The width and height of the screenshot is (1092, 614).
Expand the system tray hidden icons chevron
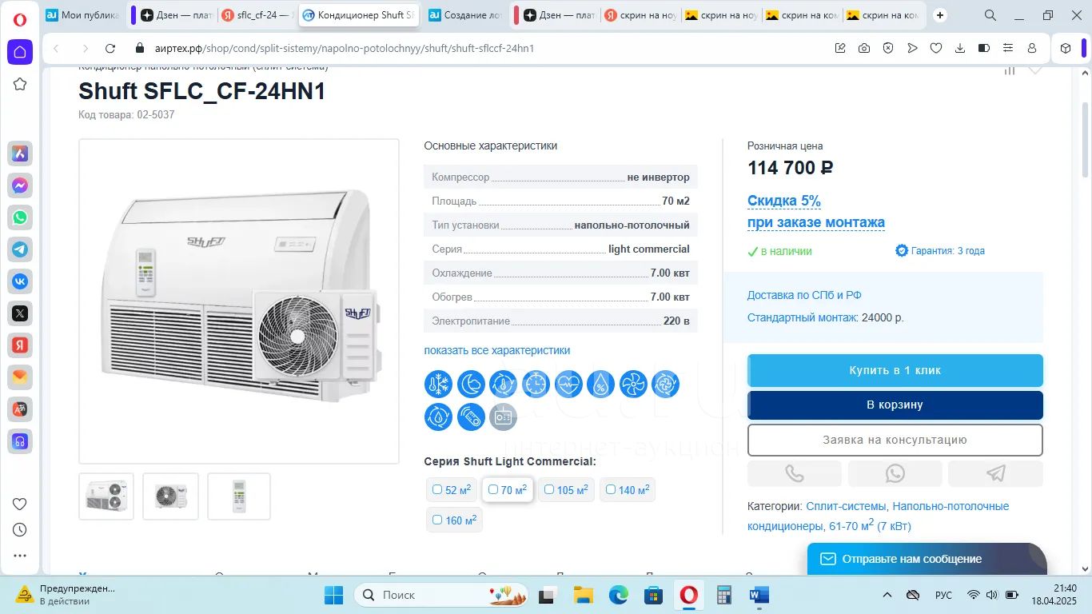887,595
